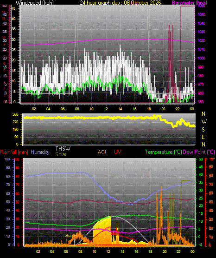Click the W compass label beside direction graph
The width and height of the screenshot is (216, 258).
click(204, 122)
